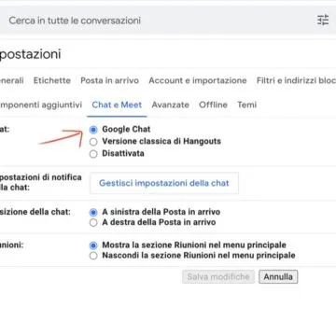Screen dimensions: 336x336
Task: Open the Avanzate settings tab
Action: pyautogui.click(x=170, y=105)
